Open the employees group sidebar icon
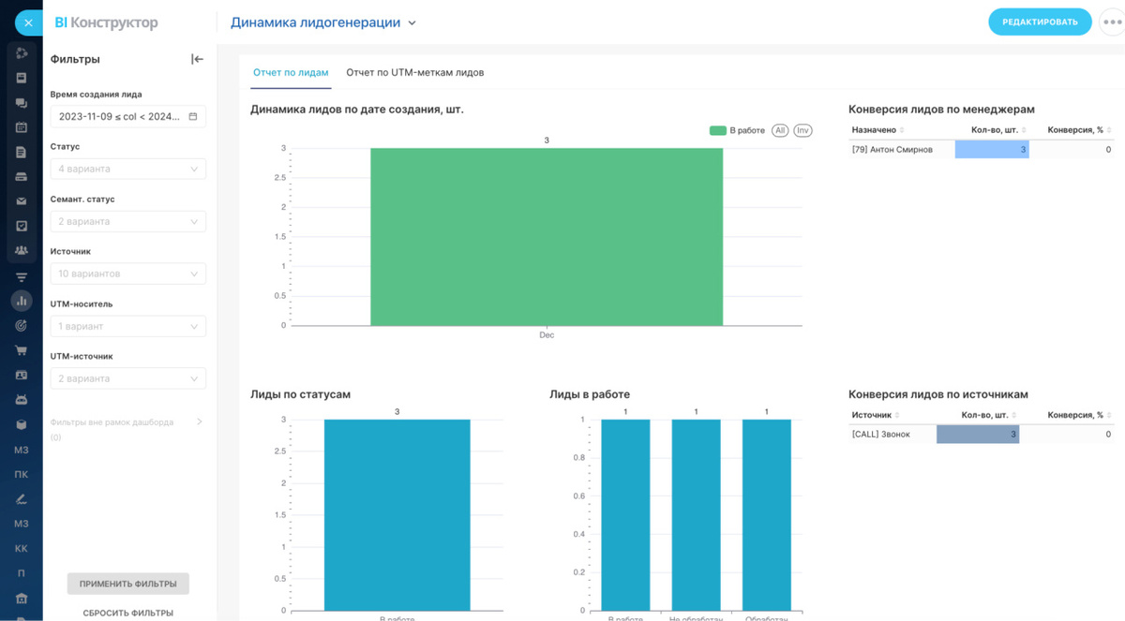Image resolution: width=1125 pixels, height=621 pixels. tap(21, 250)
